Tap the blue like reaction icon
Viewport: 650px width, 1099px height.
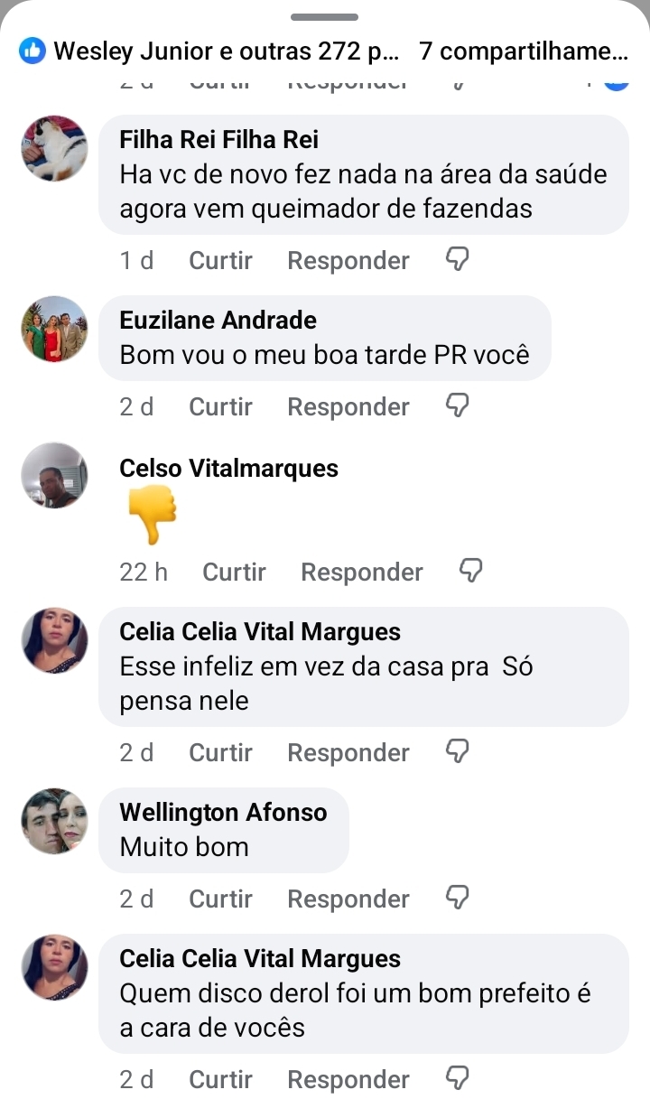pos(32,51)
